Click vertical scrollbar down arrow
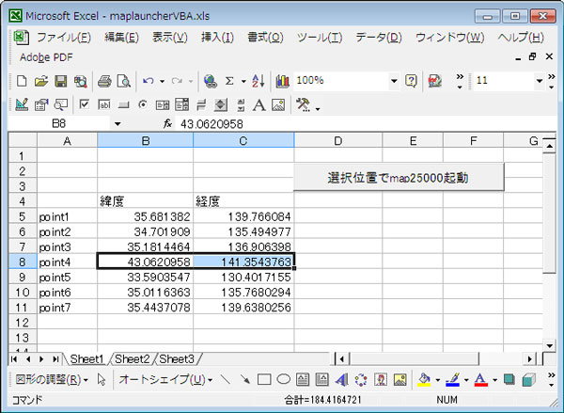This screenshot has height=413, width=564. pyautogui.click(x=549, y=345)
